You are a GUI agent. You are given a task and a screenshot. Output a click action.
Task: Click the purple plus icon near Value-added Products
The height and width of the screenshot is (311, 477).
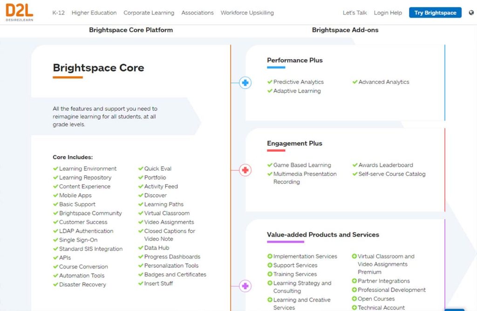point(245,286)
